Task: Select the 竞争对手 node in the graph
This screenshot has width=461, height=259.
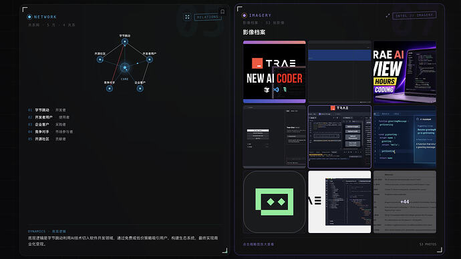Action: (x=110, y=88)
